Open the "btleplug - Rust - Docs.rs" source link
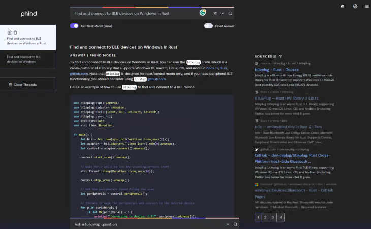371x229 pixels. tap(276, 70)
